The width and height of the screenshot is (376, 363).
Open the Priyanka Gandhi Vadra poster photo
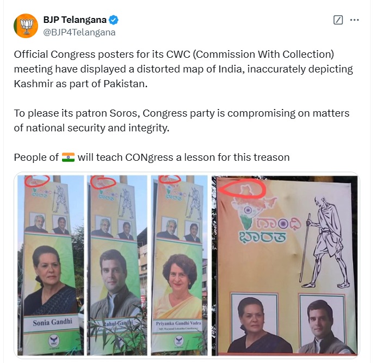(179, 265)
